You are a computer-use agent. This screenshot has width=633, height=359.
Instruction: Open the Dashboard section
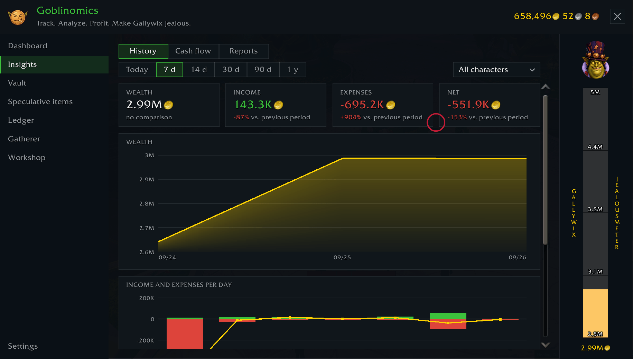pos(54,46)
